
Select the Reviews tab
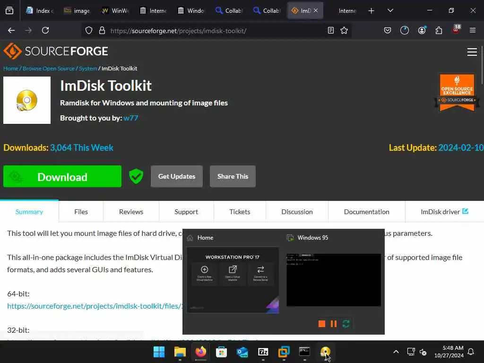[131, 212]
